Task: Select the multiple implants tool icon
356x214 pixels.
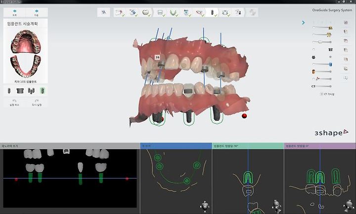Action: click(31, 91)
